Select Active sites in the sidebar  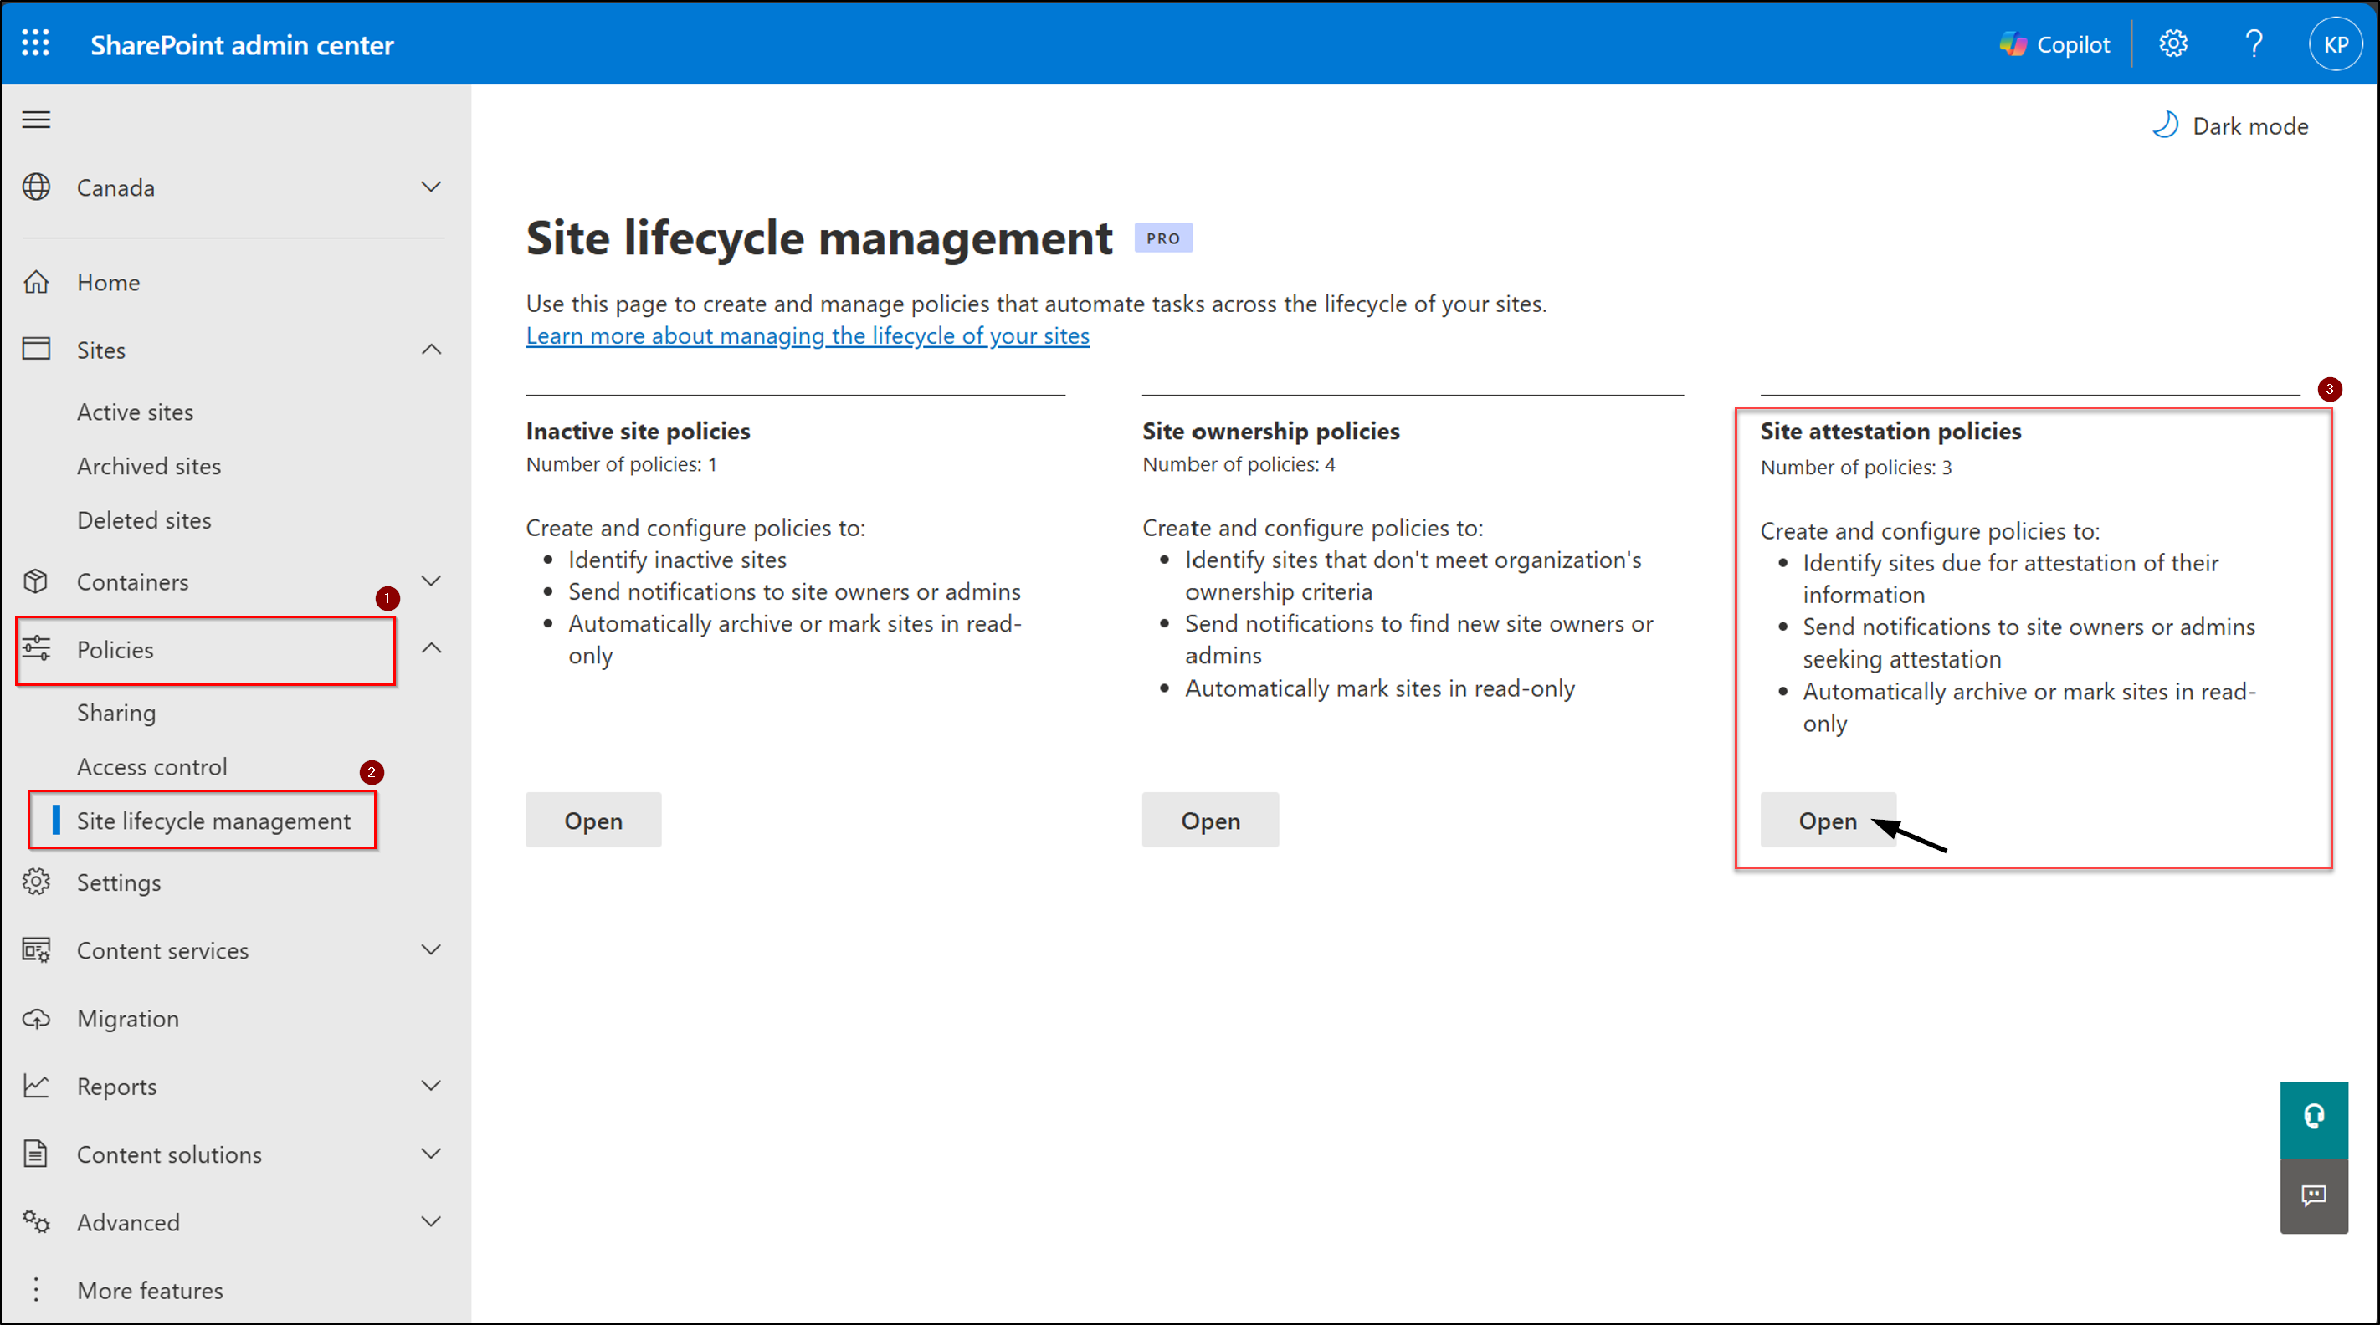click(x=135, y=412)
